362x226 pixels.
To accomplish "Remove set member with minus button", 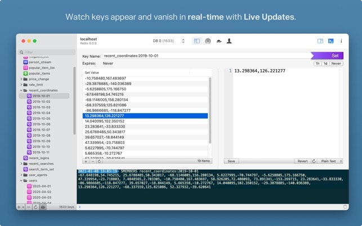I will point(93,161).
